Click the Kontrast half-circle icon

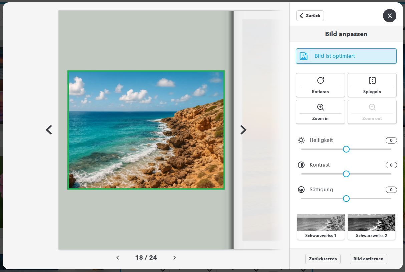pos(301,165)
